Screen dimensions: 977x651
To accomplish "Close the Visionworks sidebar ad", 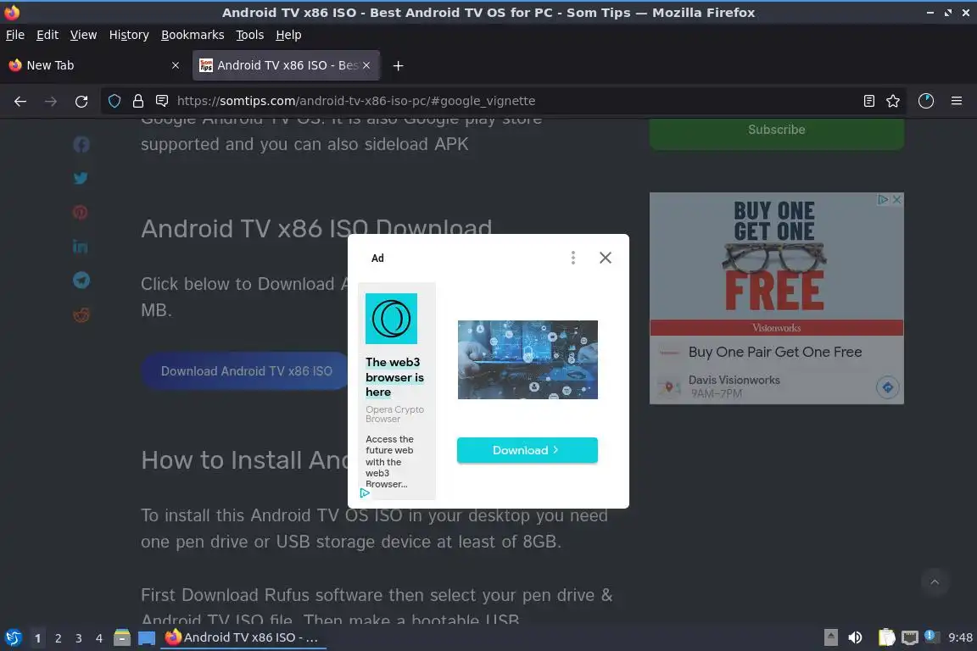I will [x=897, y=199].
